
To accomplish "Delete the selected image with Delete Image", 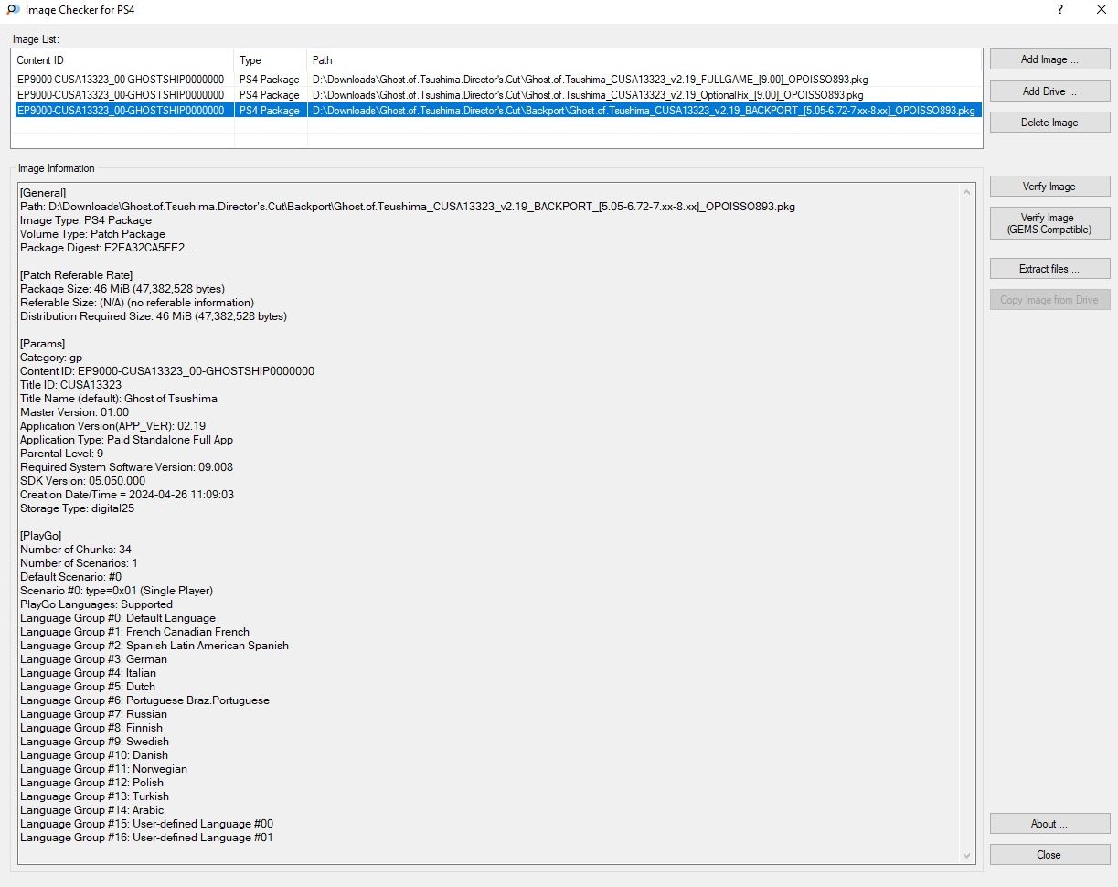I will (x=1049, y=123).
